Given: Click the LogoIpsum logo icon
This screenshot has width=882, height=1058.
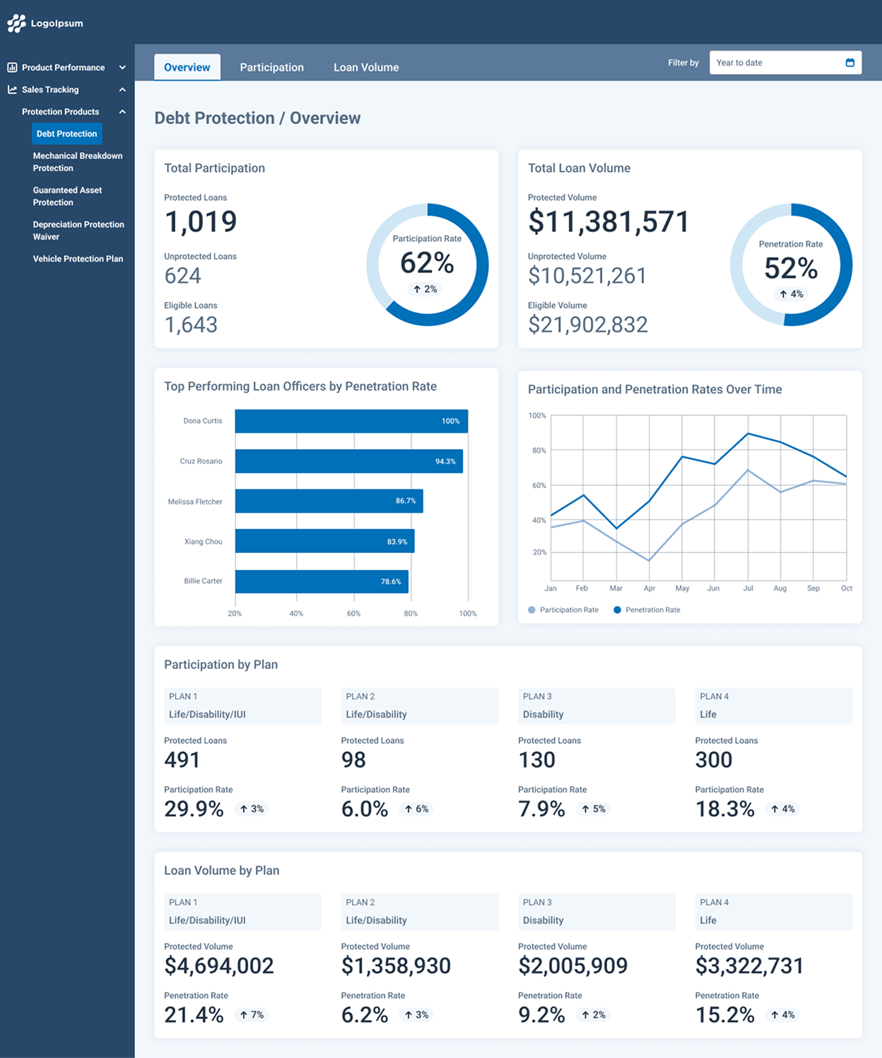Looking at the screenshot, I should pyautogui.click(x=16, y=24).
